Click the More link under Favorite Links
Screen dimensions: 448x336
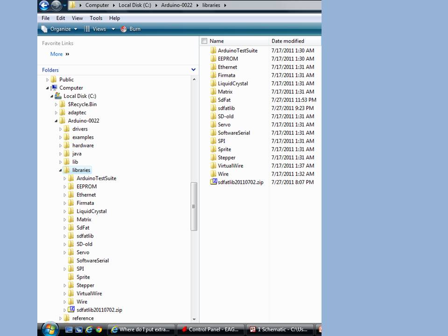click(56, 54)
